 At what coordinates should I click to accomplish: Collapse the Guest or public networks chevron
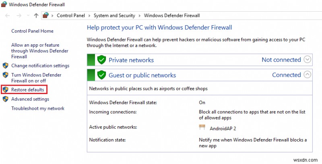tap(308, 75)
